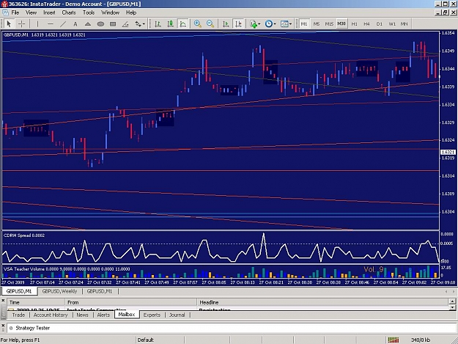
Task: Open the Experts terminal tab
Action: coord(152,315)
